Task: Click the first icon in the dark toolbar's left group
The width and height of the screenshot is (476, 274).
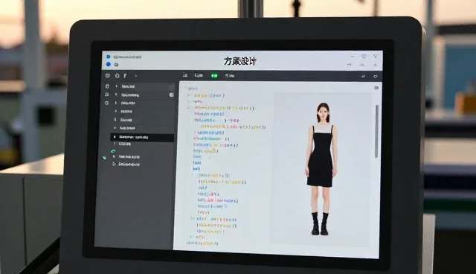Action: click(107, 76)
